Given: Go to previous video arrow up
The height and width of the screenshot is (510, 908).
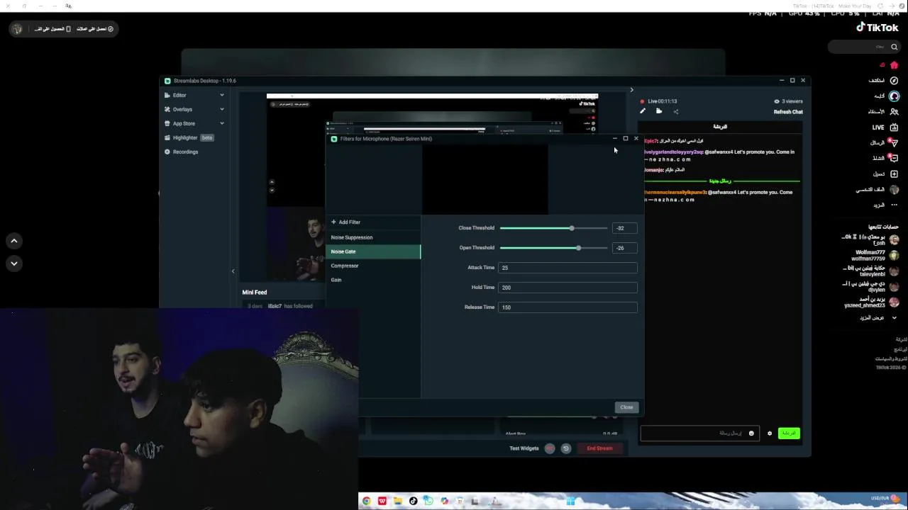Looking at the screenshot, I should (x=13, y=241).
